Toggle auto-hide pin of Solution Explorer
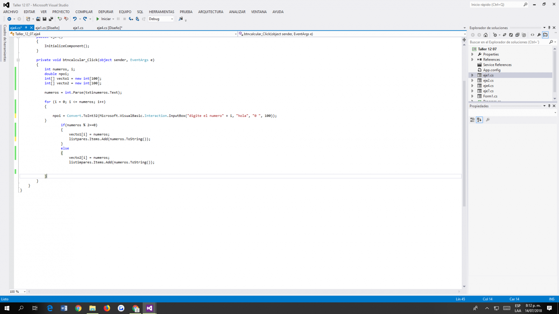 click(x=549, y=28)
